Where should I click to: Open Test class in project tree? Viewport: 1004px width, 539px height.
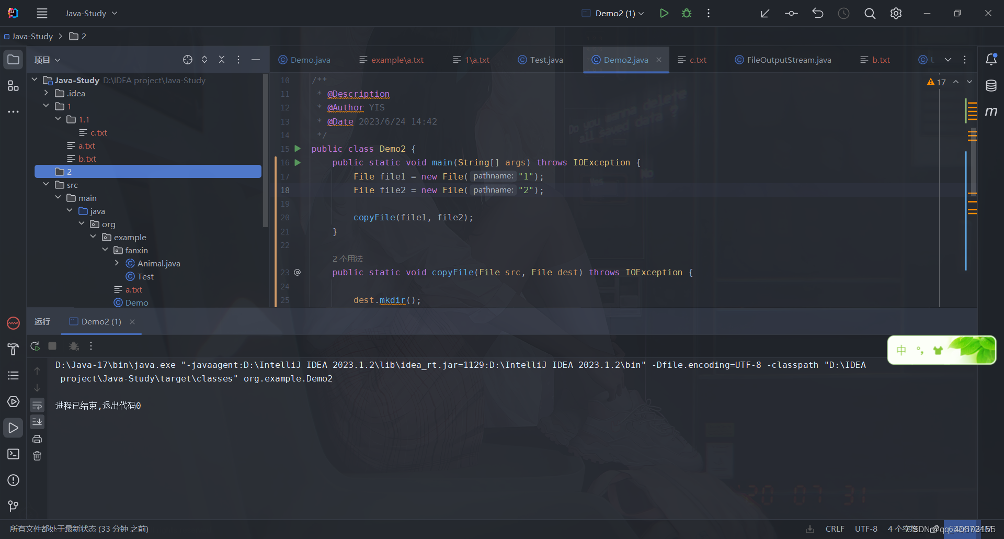pos(140,276)
